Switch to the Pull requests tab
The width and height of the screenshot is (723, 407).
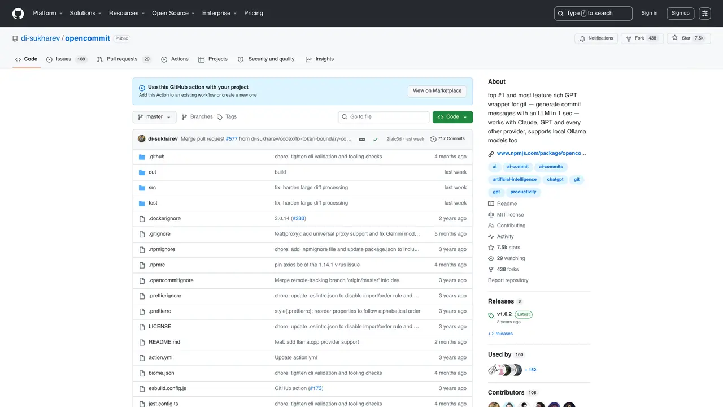124,59
